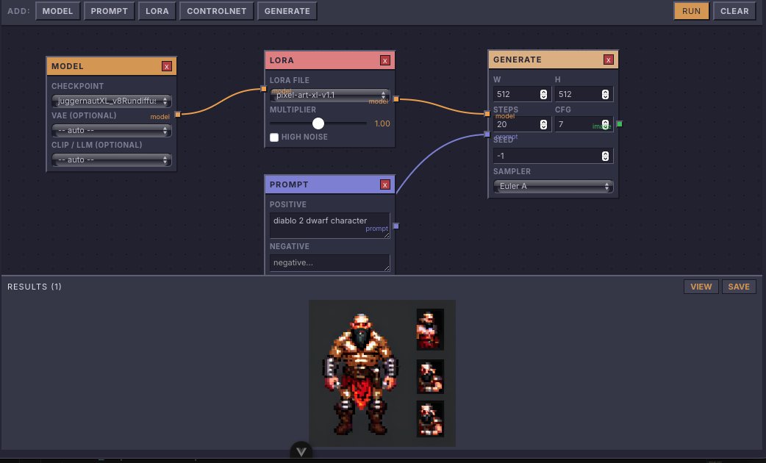The height and width of the screenshot is (463, 766).
Task: Add a LORA node from toolbar
Action: point(157,11)
